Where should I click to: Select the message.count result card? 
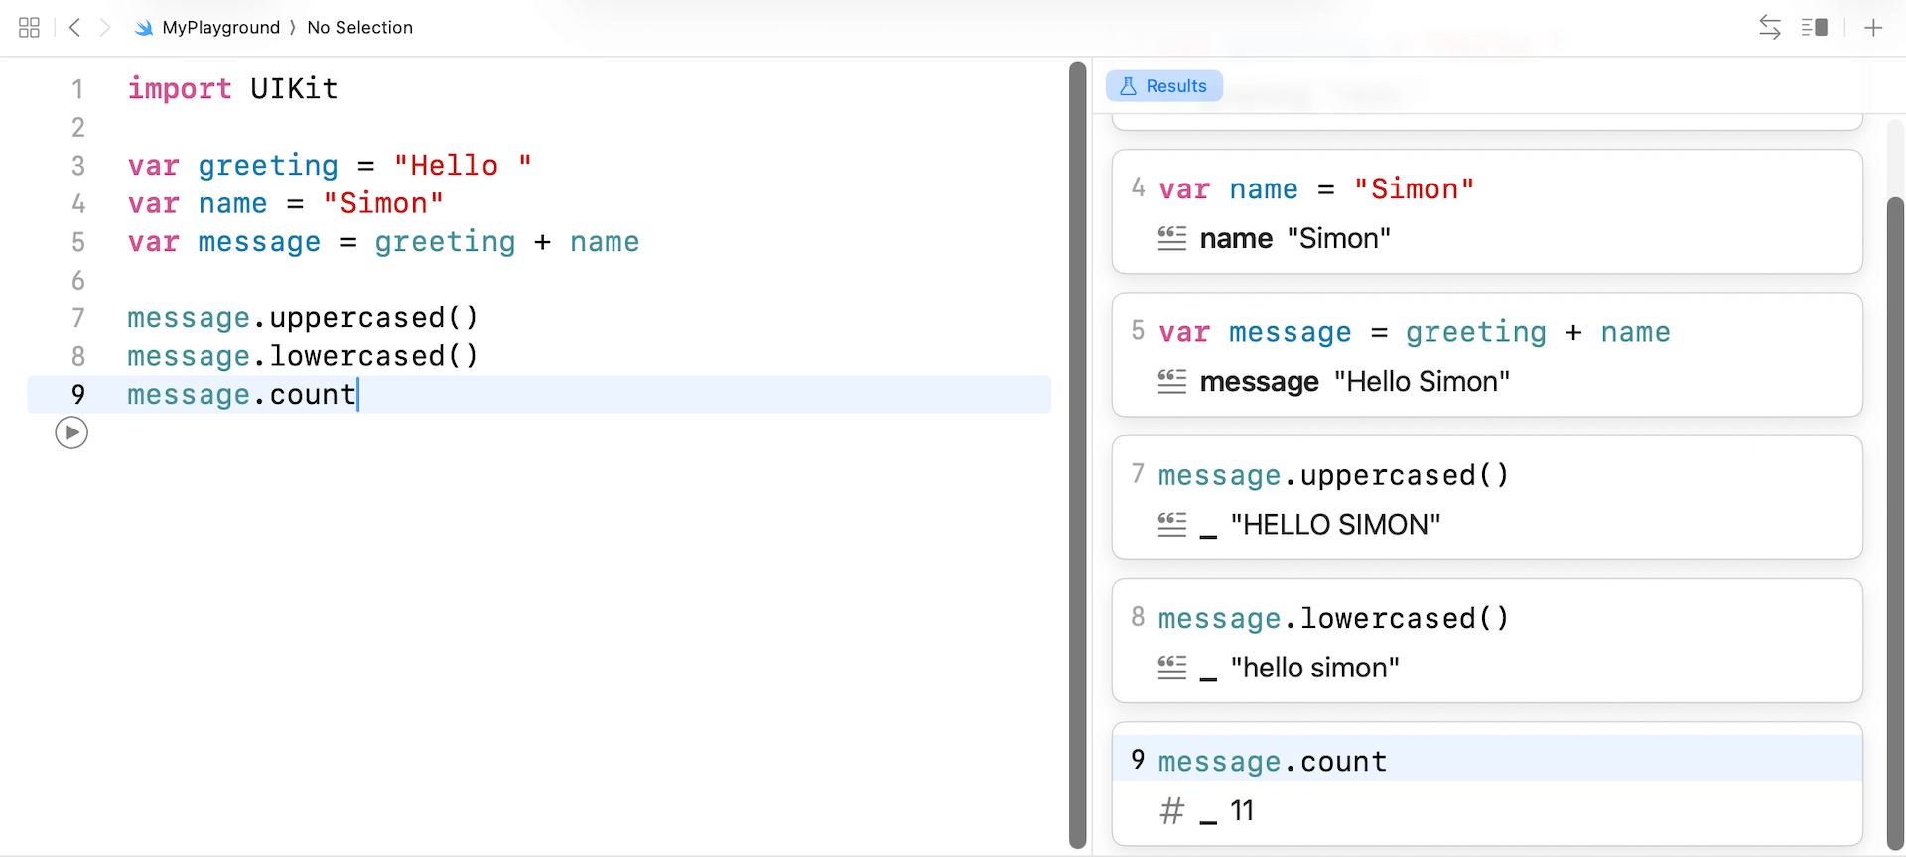point(1486,784)
